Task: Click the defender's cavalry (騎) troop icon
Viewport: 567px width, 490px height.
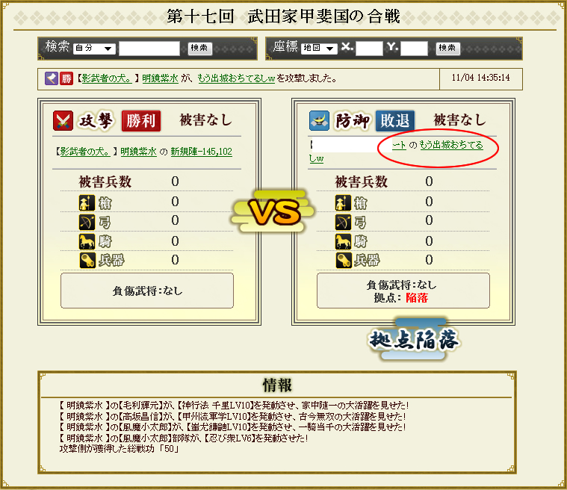Action: click(x=343, y=241)
